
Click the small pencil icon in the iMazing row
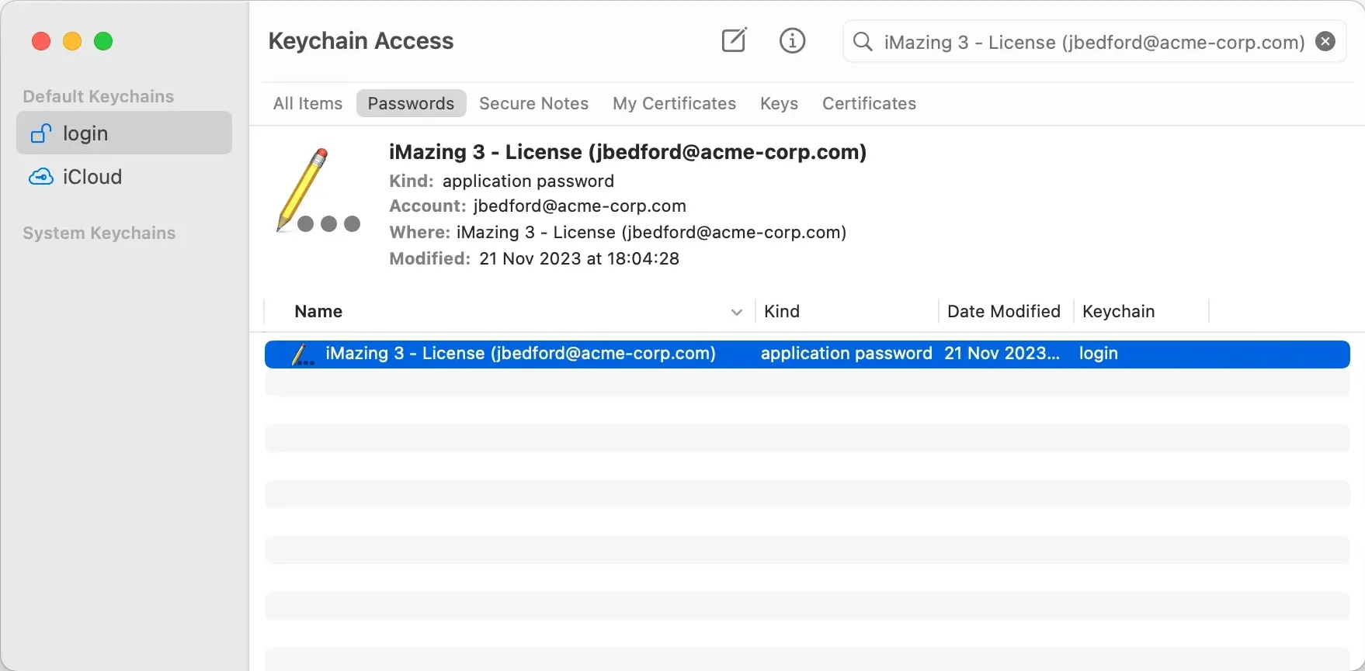pyautogui.click(x=302, y=355)
